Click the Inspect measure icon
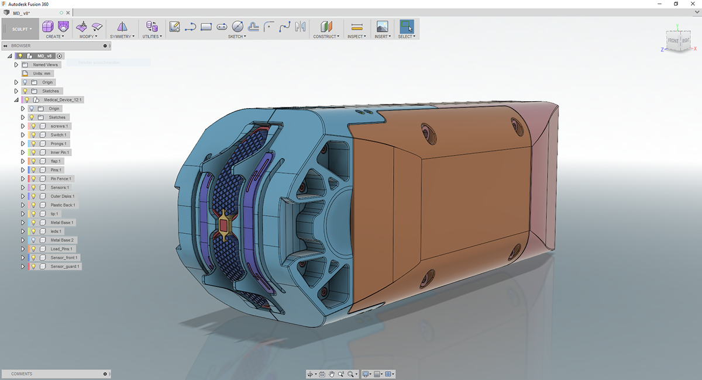This screenshot has width=702, height=380. click(x=356, y=26)
